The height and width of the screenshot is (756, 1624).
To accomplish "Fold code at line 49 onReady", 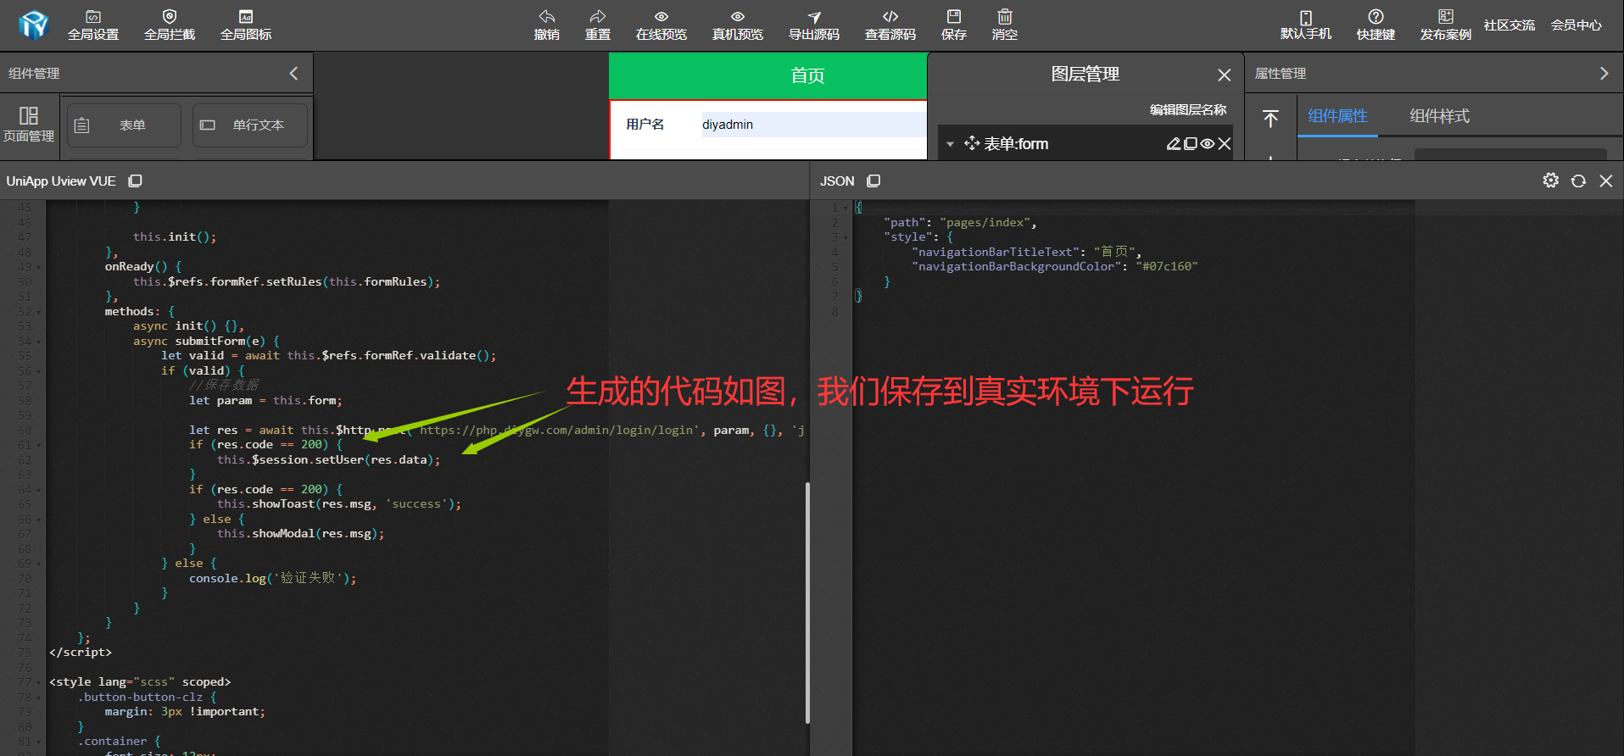I will point(39,267).
